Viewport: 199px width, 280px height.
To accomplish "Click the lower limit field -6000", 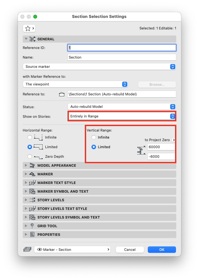I will point(161,156).
